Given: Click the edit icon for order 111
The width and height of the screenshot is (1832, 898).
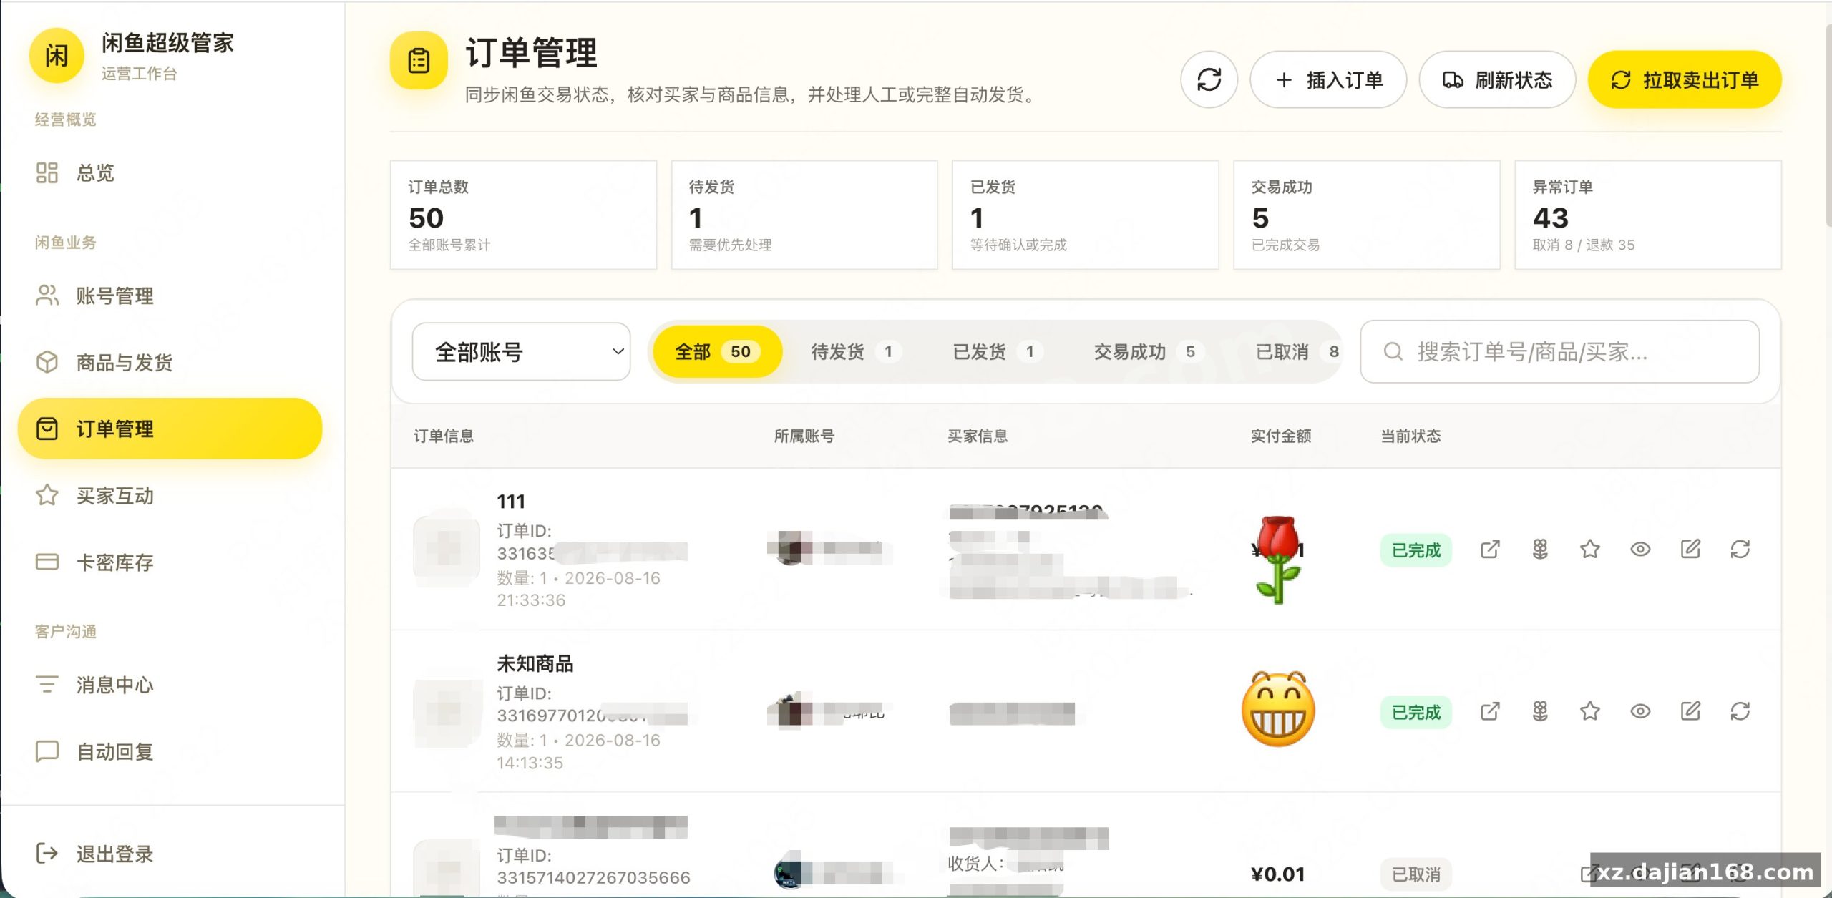Looking at the screenshot, I should (1690, 550).
